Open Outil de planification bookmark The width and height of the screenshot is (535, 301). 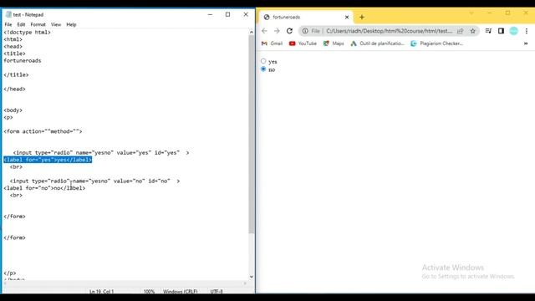click(377, 43)
